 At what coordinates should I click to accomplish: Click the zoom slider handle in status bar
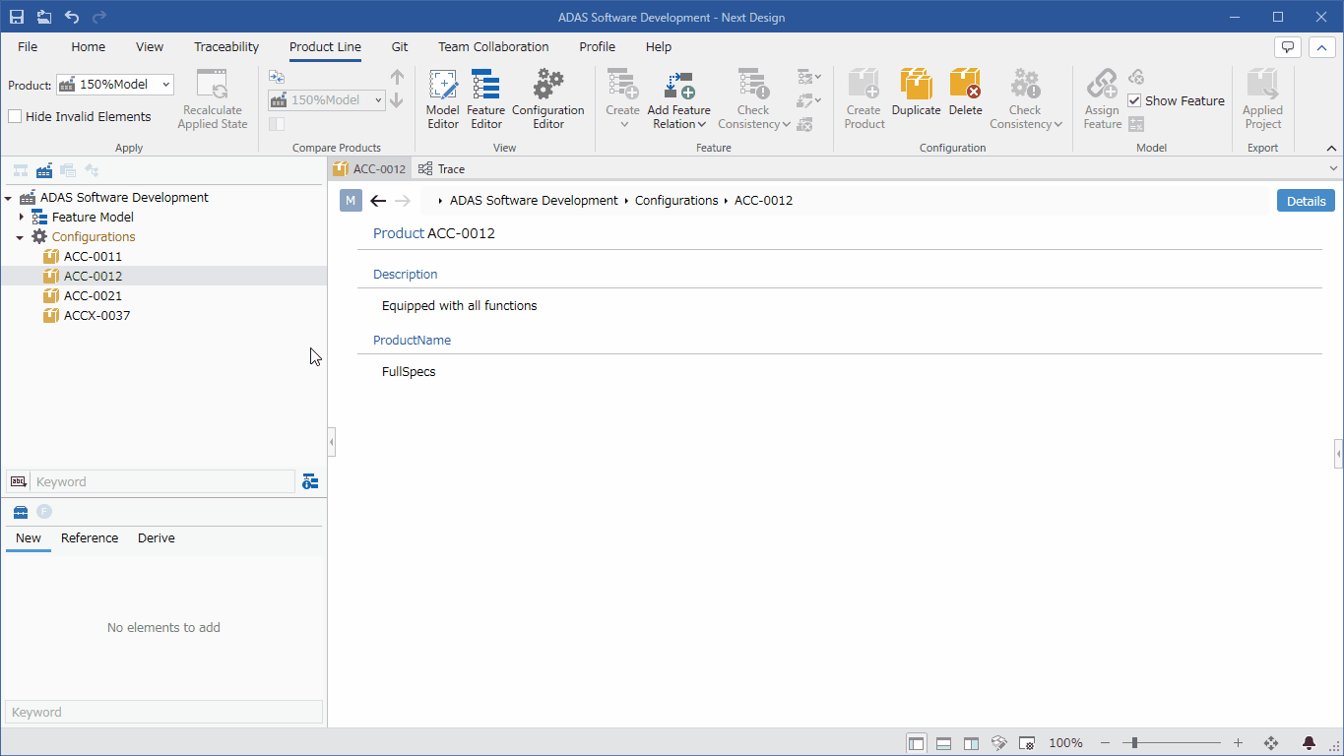coord(1134,743)
